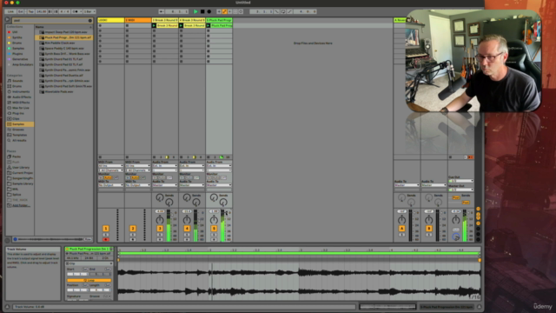Open Master Out dropdown on Master track
Viewport: 556px width, 313px height.
coord(460,190)
